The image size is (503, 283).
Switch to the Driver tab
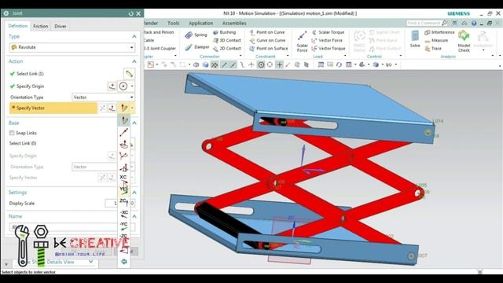(x=61, y=26)
